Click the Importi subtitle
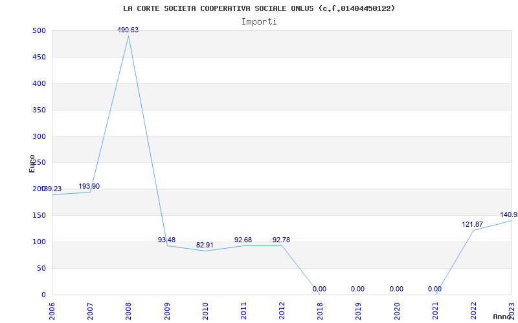Image resolution: width=518 pixels, height=323 pixels. (x=259, y=22)
